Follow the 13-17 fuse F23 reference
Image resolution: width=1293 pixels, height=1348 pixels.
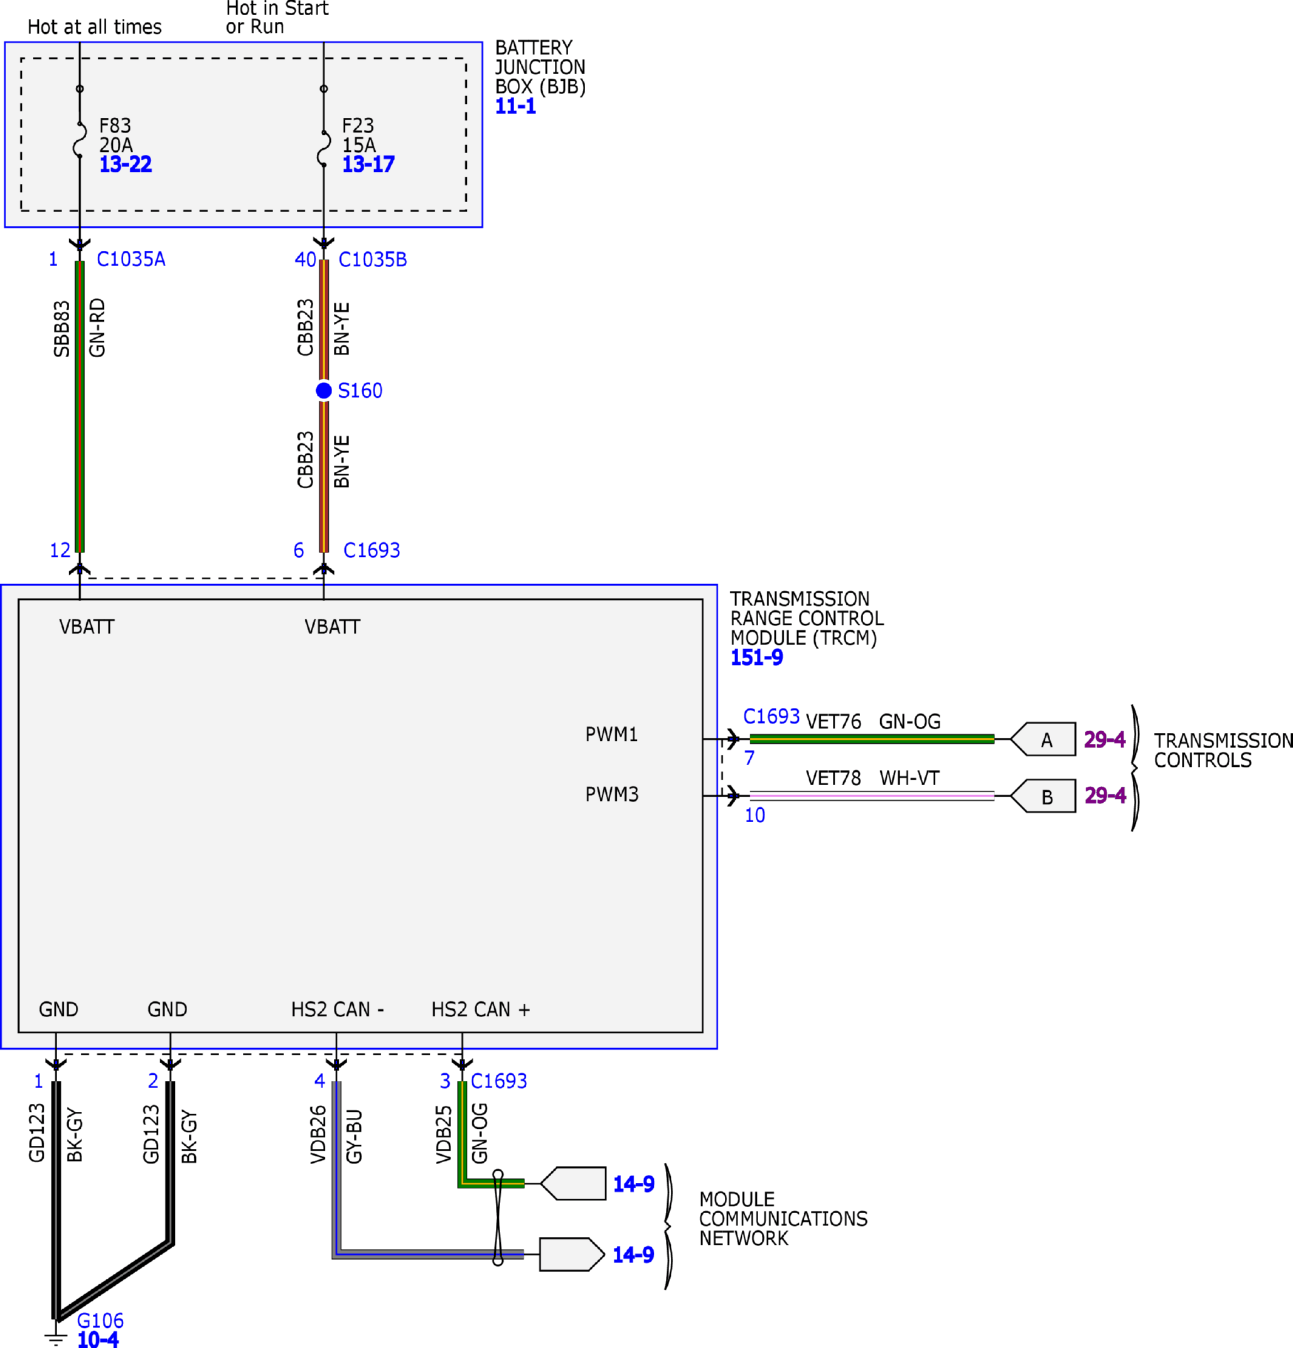tap(368, 164)
